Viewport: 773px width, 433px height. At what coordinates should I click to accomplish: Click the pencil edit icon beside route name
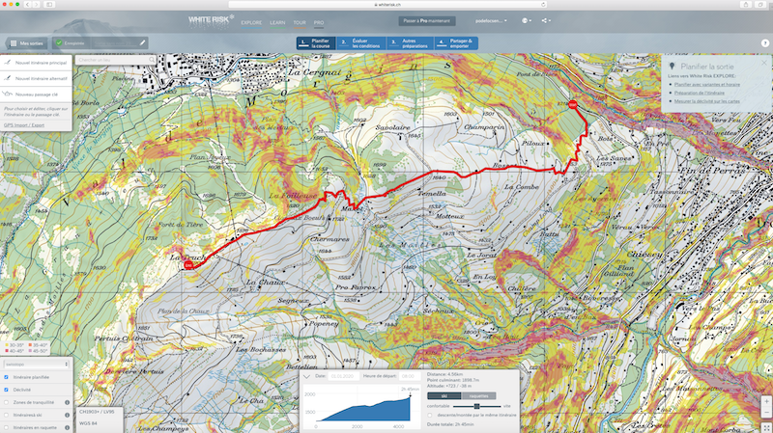pyautogui.click(x=143, y=42)
